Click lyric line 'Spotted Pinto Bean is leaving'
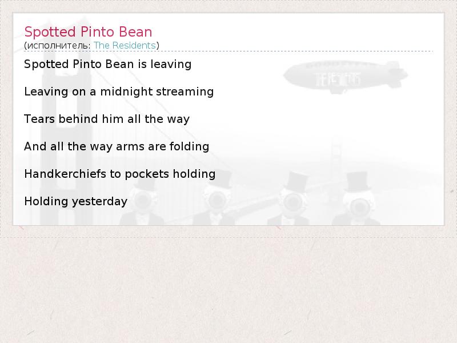This screenshot has width=457, height=343. (x=107, y=64)
